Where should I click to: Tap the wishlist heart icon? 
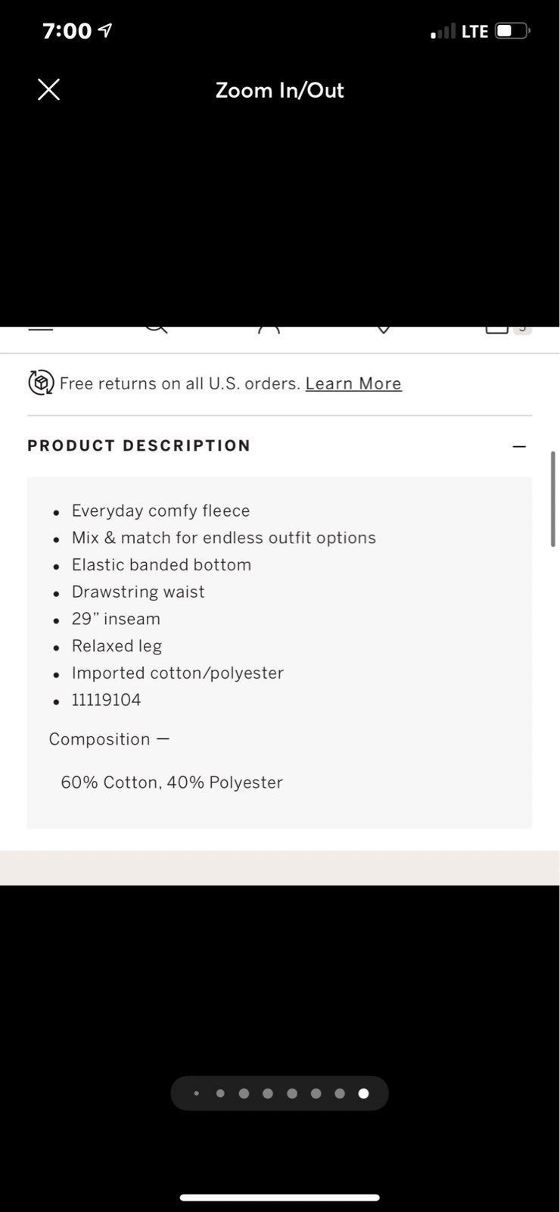click(384, 329)
